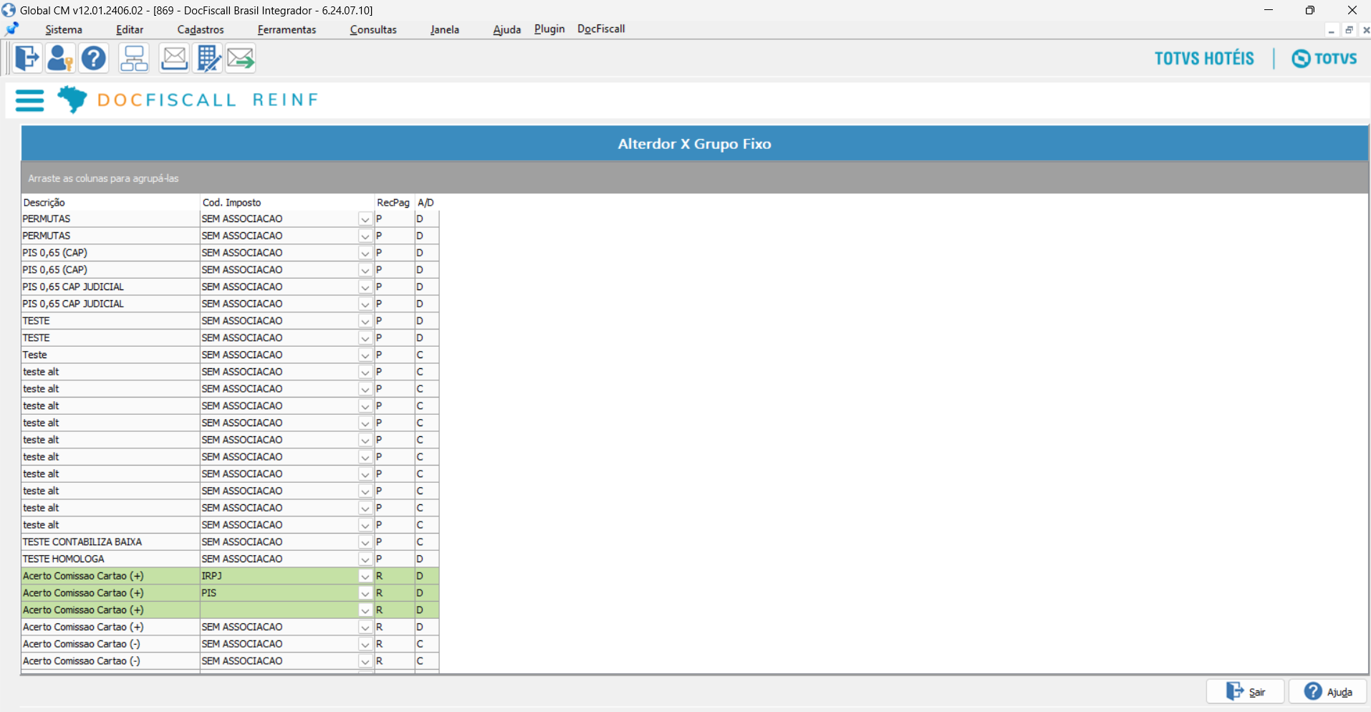Open the networked computers toolbar icon
The image size is (1371, 712).
click(x=134, y=58)
